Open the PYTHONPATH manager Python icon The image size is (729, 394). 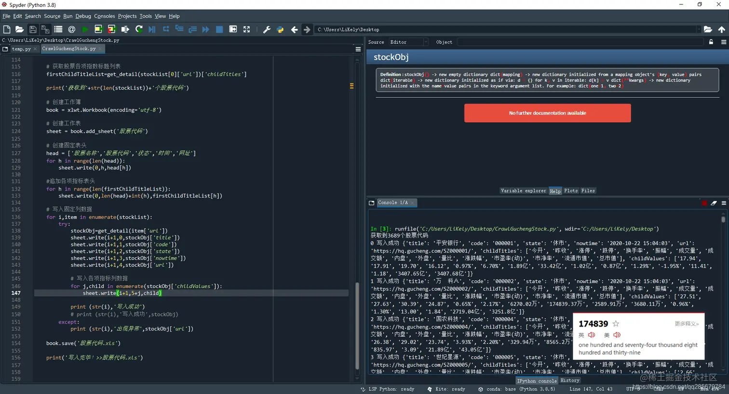pyautogui.click(x=280, y=29)
